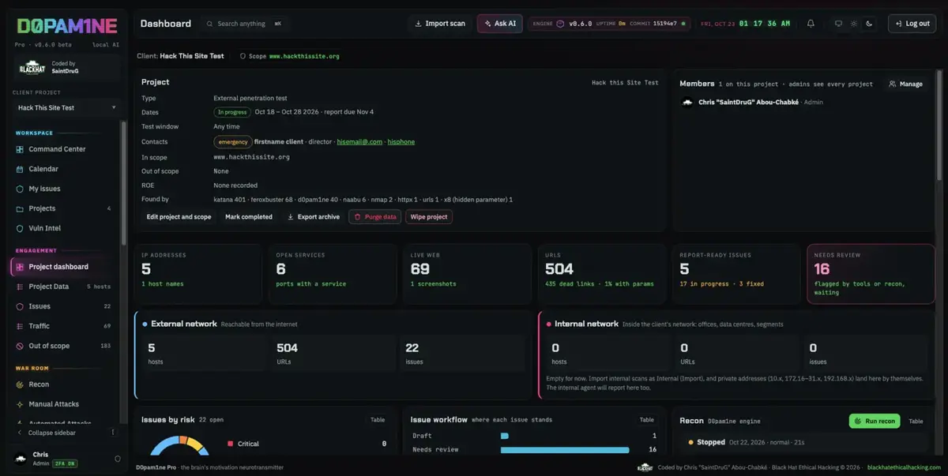Open the notifications bell
948x476 pixels.
(811, 24)
